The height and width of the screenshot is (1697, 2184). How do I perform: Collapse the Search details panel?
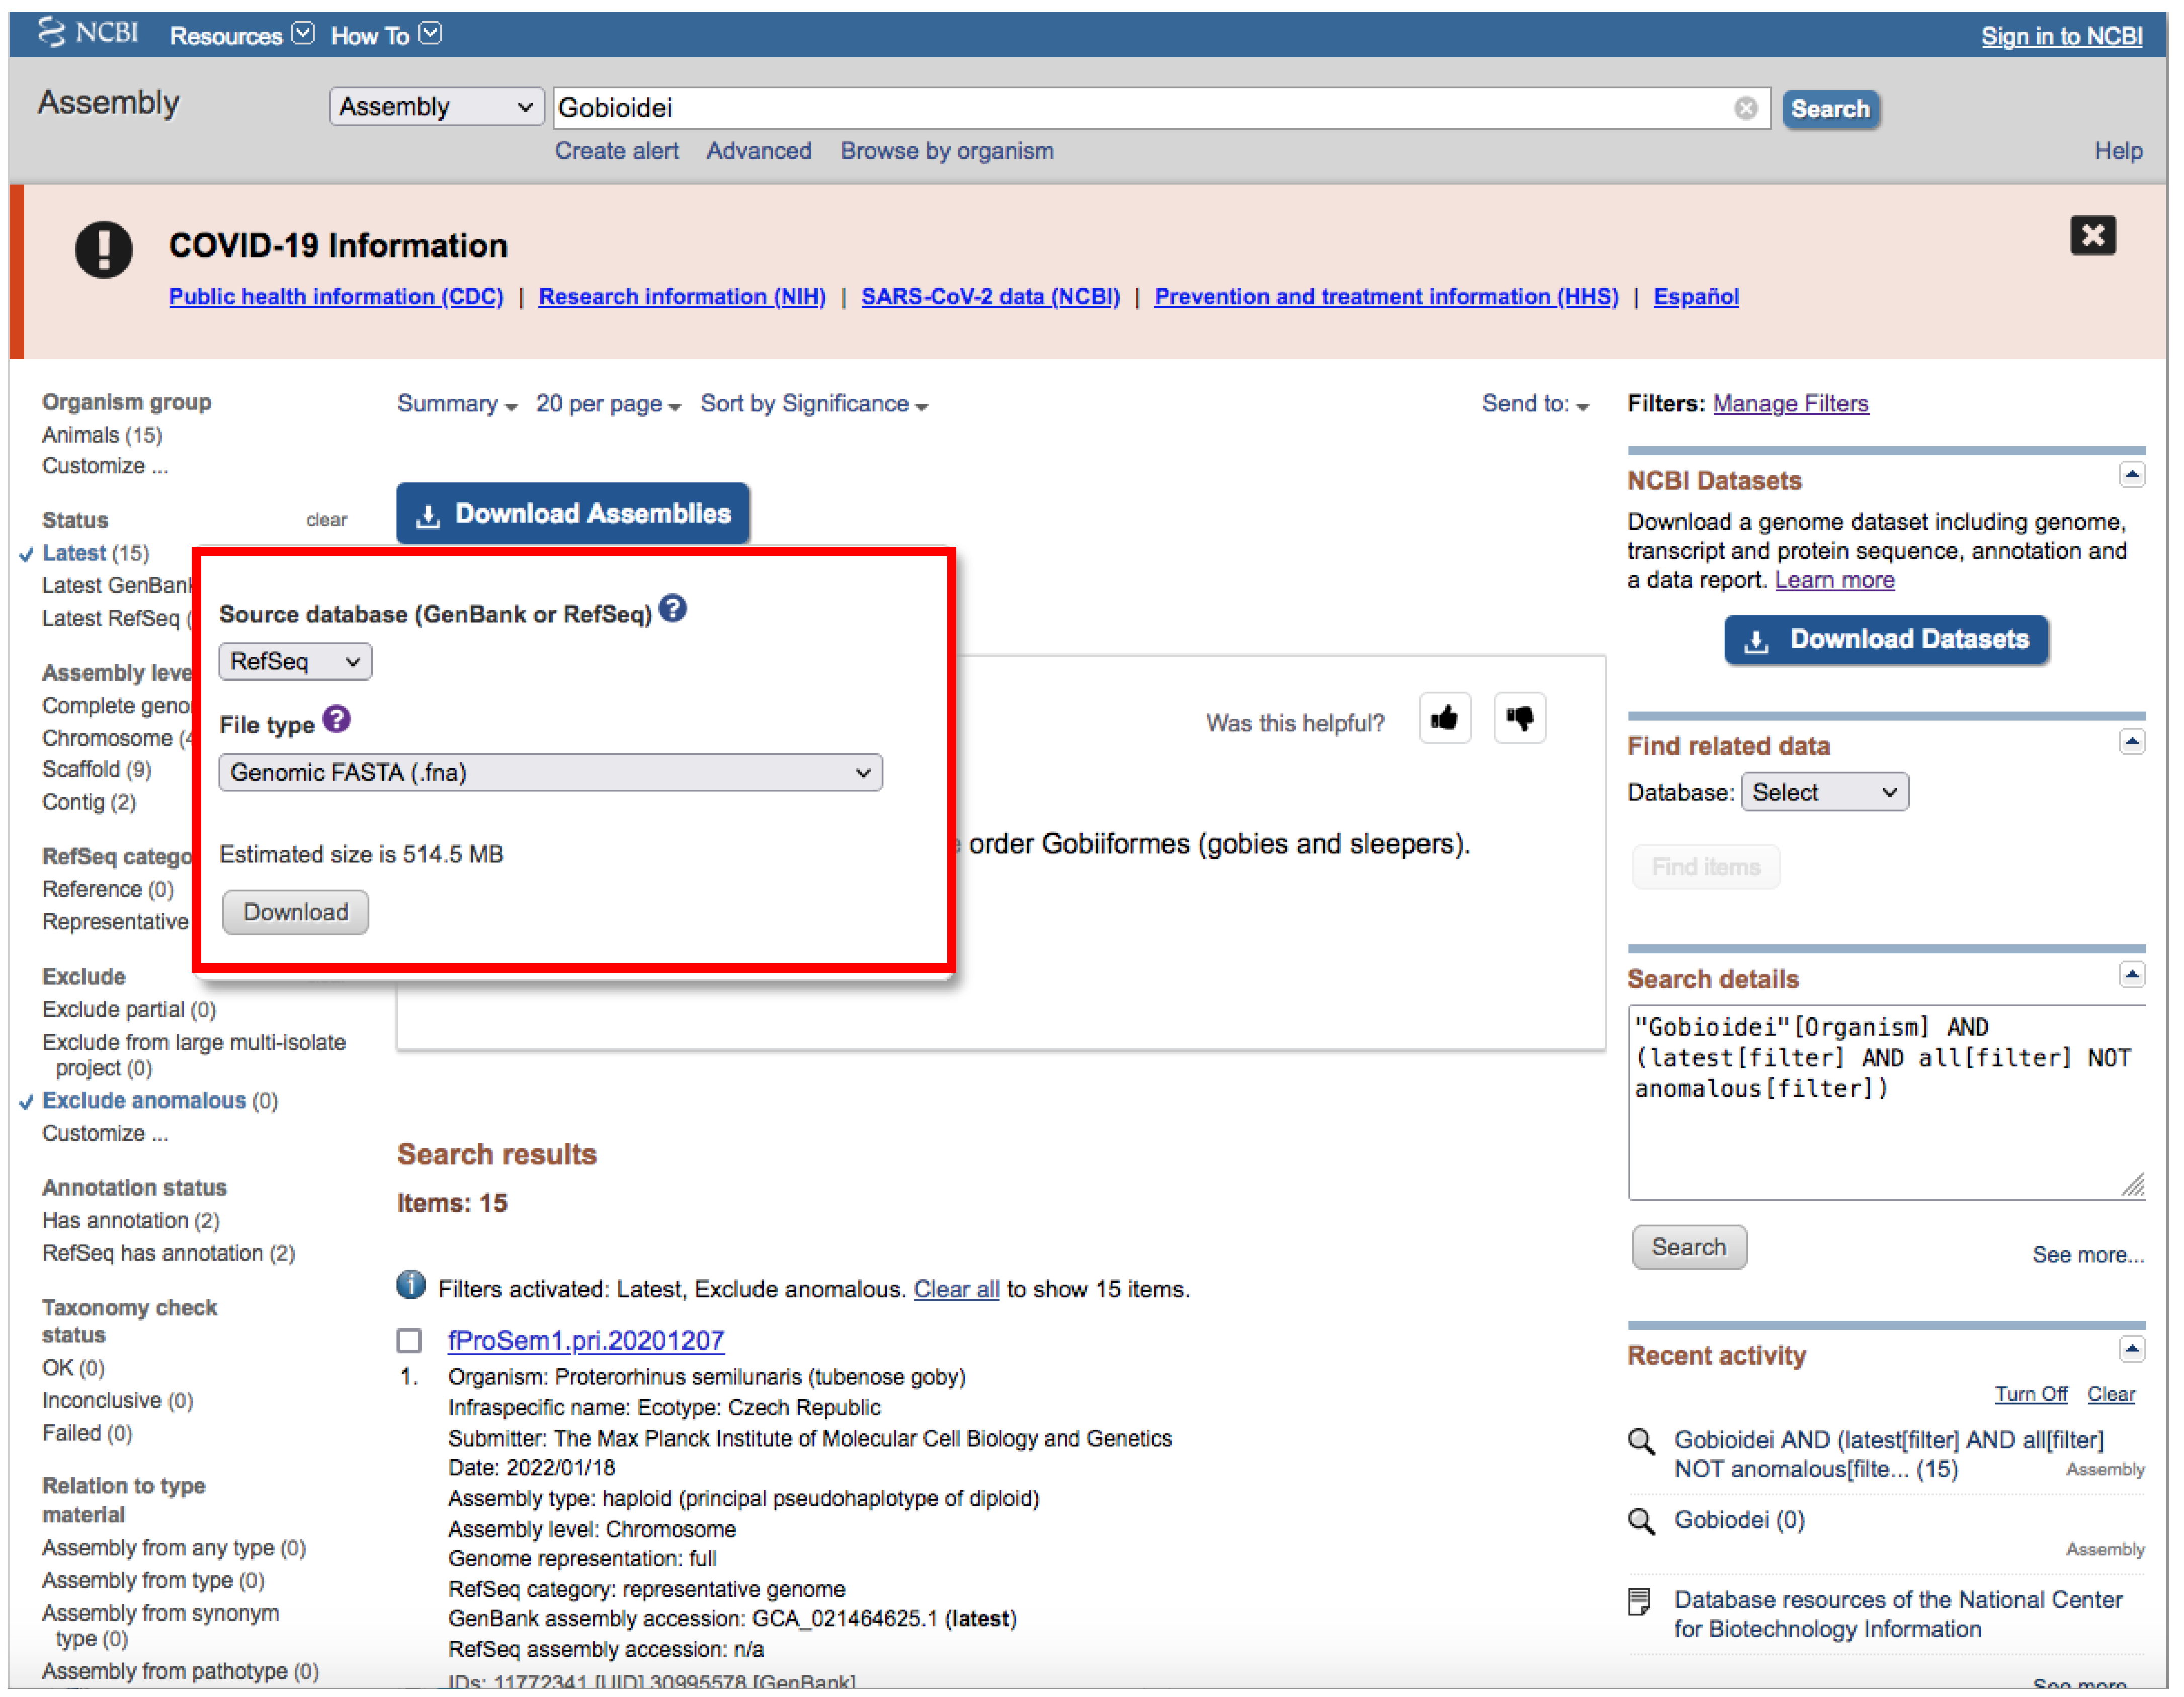2131,974
